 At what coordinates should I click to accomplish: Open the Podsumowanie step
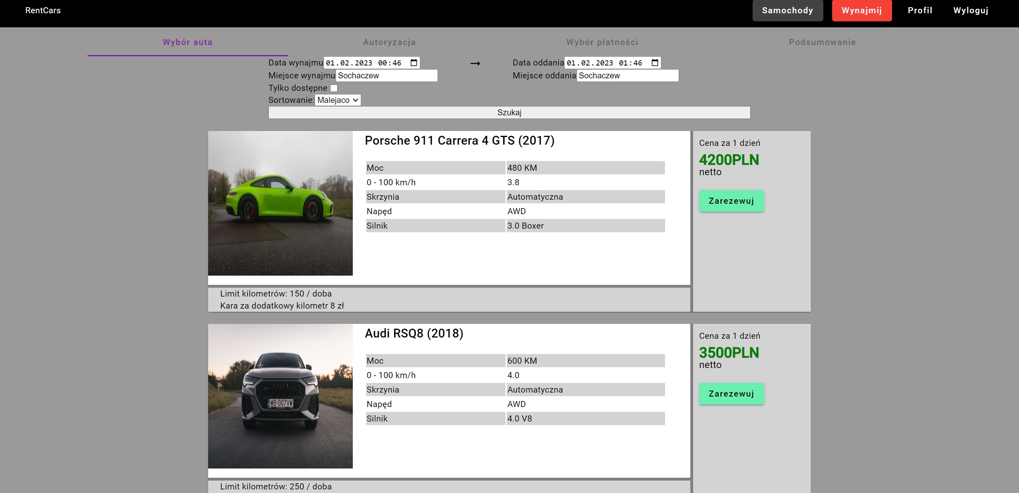(822, 42)
